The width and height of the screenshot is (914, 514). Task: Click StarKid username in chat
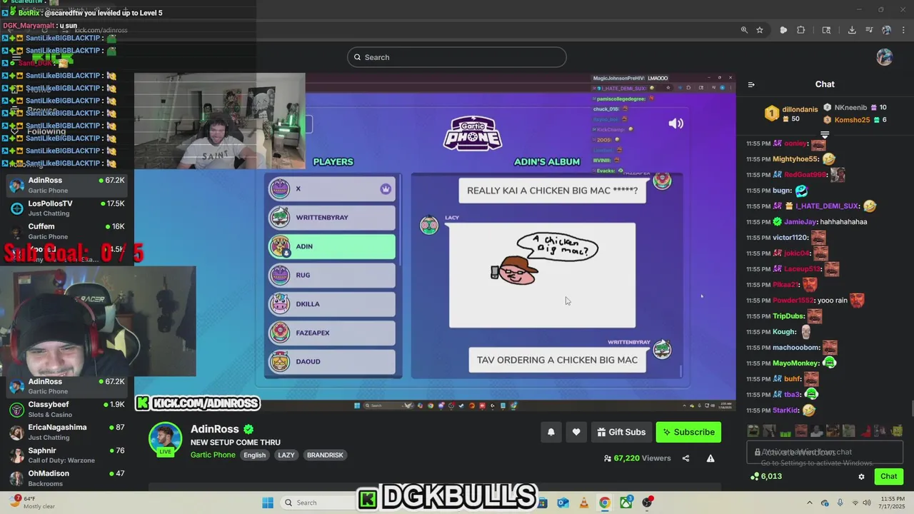[x=785, y=410]
